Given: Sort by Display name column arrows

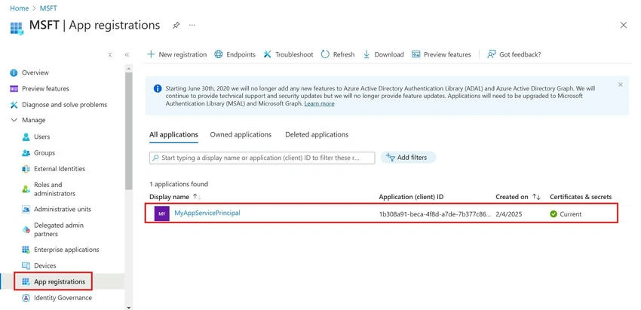Looking at the screenshot, I should click(x=197, y=197).
